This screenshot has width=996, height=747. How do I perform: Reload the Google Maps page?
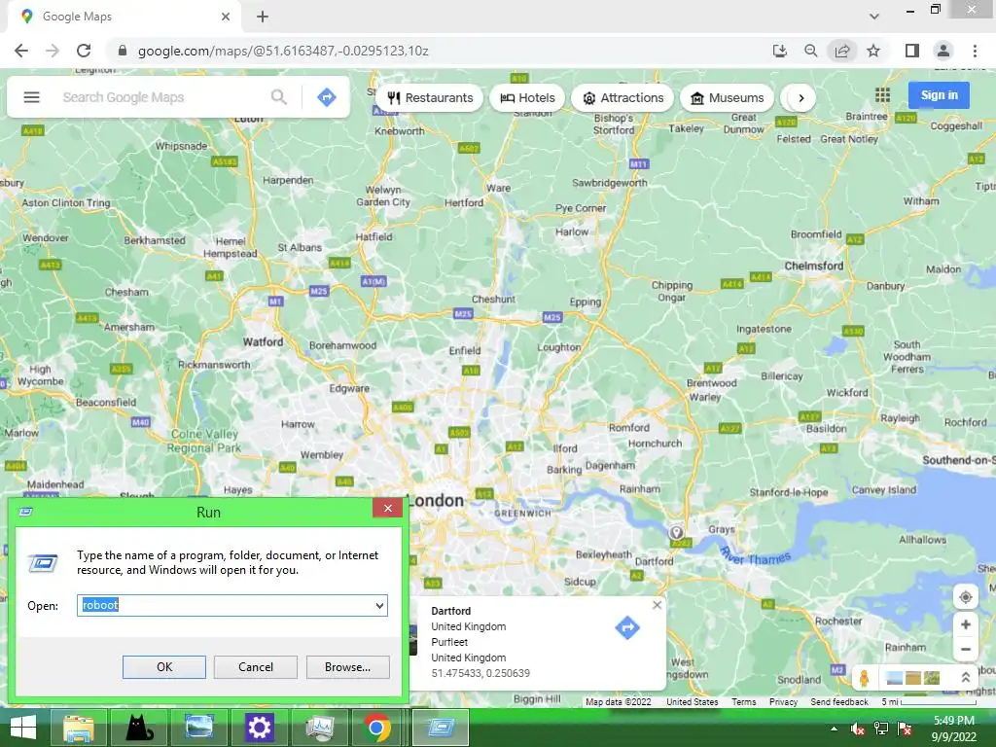coord(84,51)
